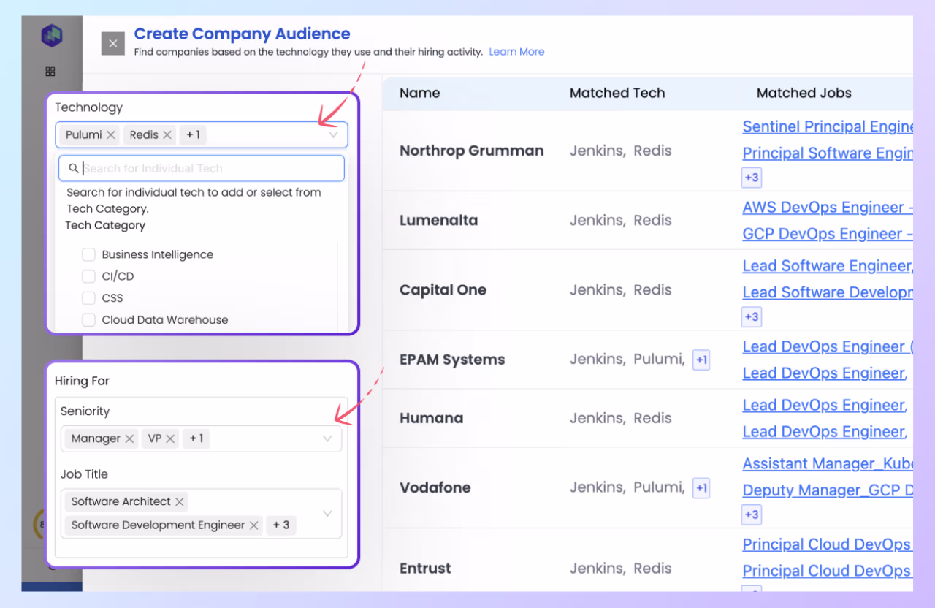Select the Lumenalta company name

coord(438,220)
